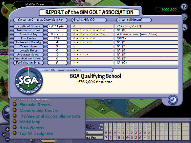The width and height of the screenshot is (191, 143).
Task: Select the Facilities on Site label
Action: point(29,63)
